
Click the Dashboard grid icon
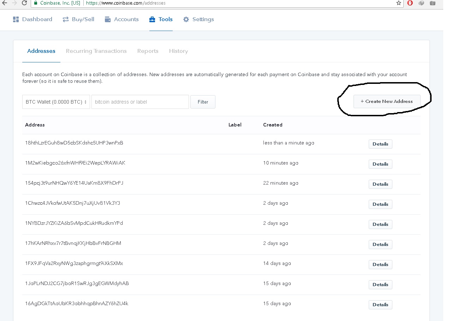[x=16, y=19]
